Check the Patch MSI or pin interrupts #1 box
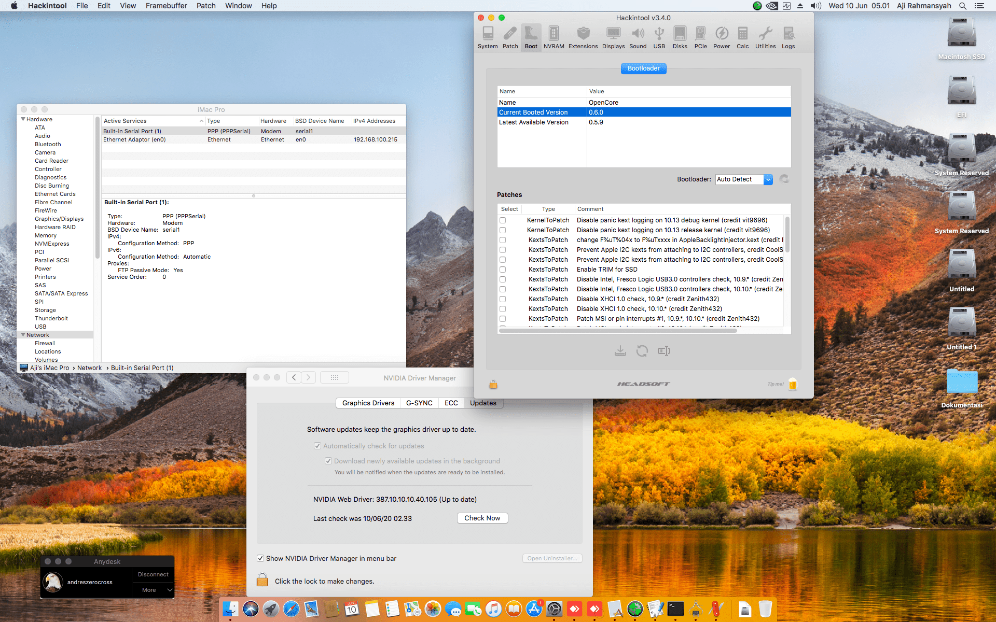 [x=503, y=319]
